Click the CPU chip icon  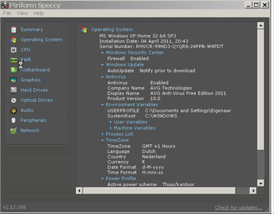pyautogui.click(x=14, y=50)
